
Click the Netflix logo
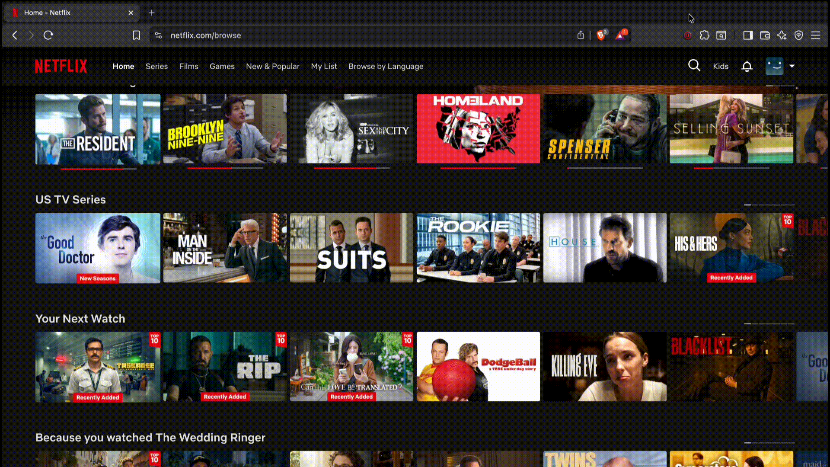pos(61,66)
